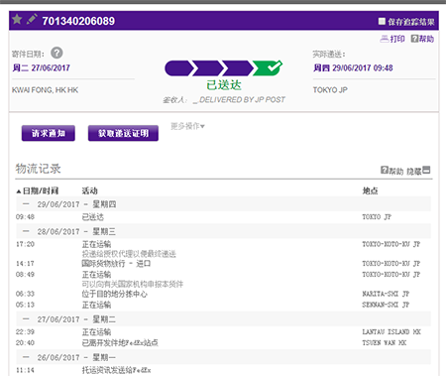Click the 20:40 已离开发件地 activity

click(x=120, y=342)
